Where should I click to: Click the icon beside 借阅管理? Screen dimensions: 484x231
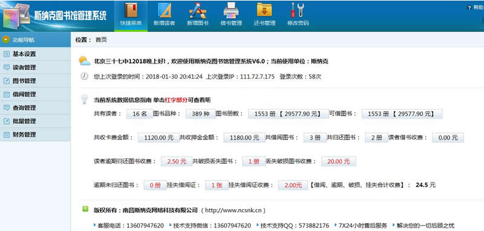click(7, 94)
